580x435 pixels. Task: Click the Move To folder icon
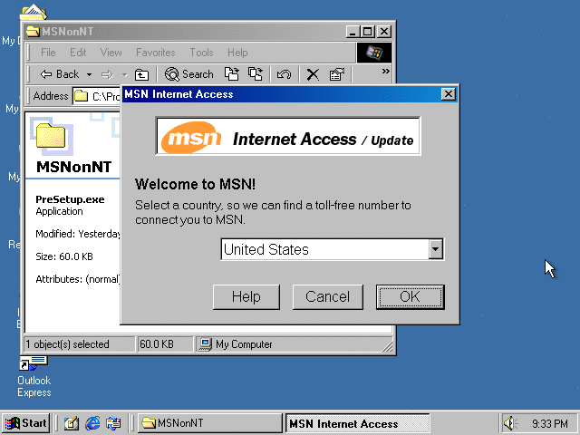tap(232, 74)
